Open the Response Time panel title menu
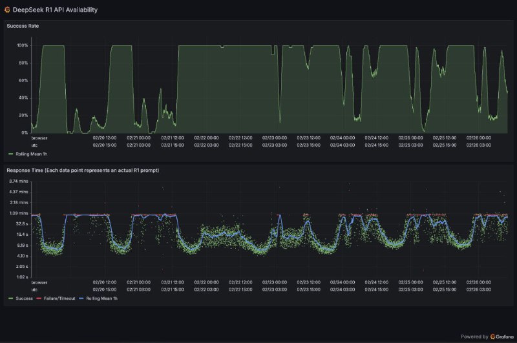Viewport: 517px width, 343px height. [82, 170]
